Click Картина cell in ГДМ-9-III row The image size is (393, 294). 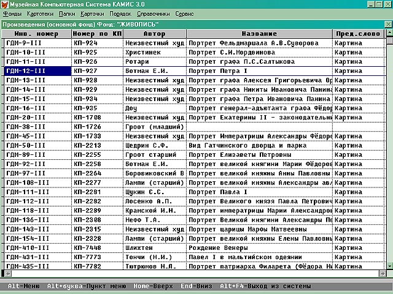[359, 43]
